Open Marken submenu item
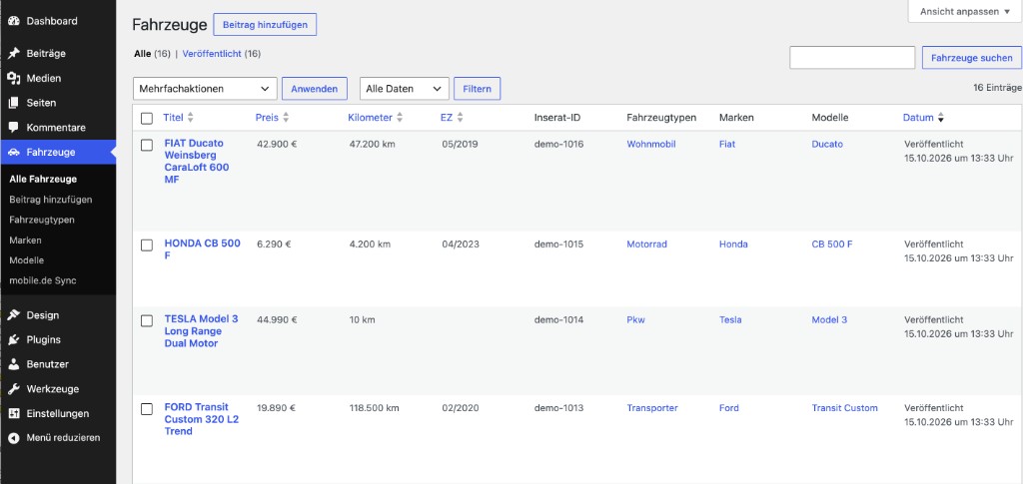1023x484 pixels. point(25,240)
